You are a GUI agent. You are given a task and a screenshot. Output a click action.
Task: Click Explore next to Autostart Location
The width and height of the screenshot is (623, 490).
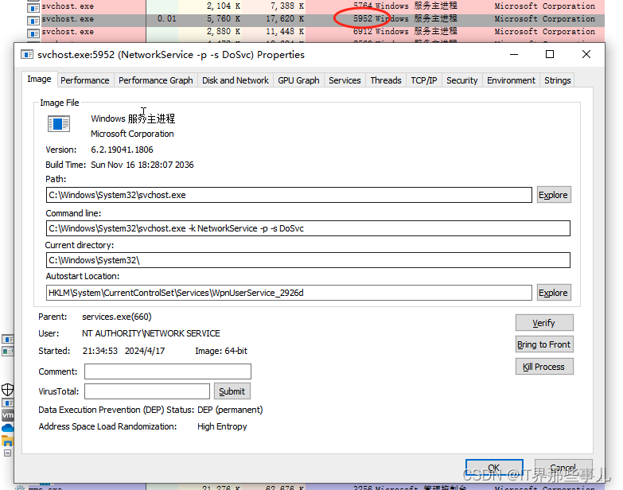point(554,293)
